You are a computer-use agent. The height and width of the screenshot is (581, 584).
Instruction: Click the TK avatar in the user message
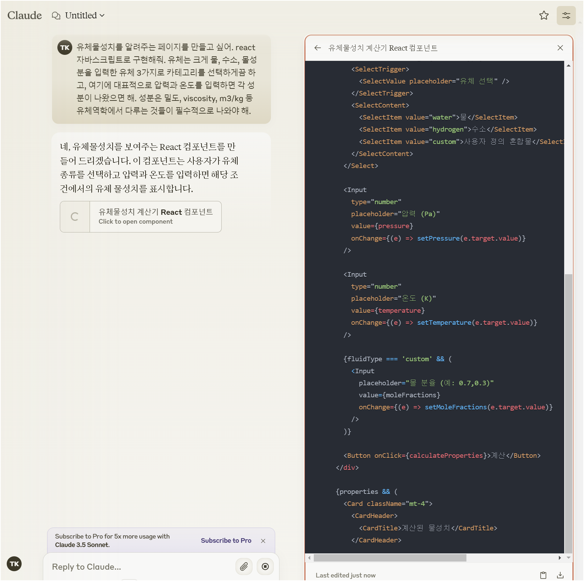(65, 47)
